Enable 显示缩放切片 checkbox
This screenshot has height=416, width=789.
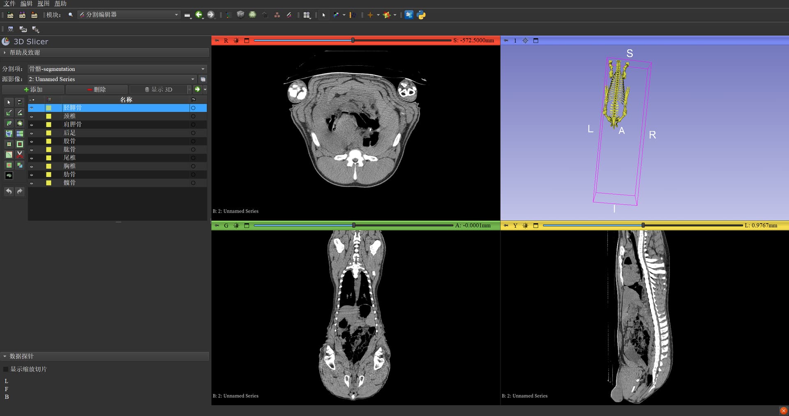[x=6, y=369]
